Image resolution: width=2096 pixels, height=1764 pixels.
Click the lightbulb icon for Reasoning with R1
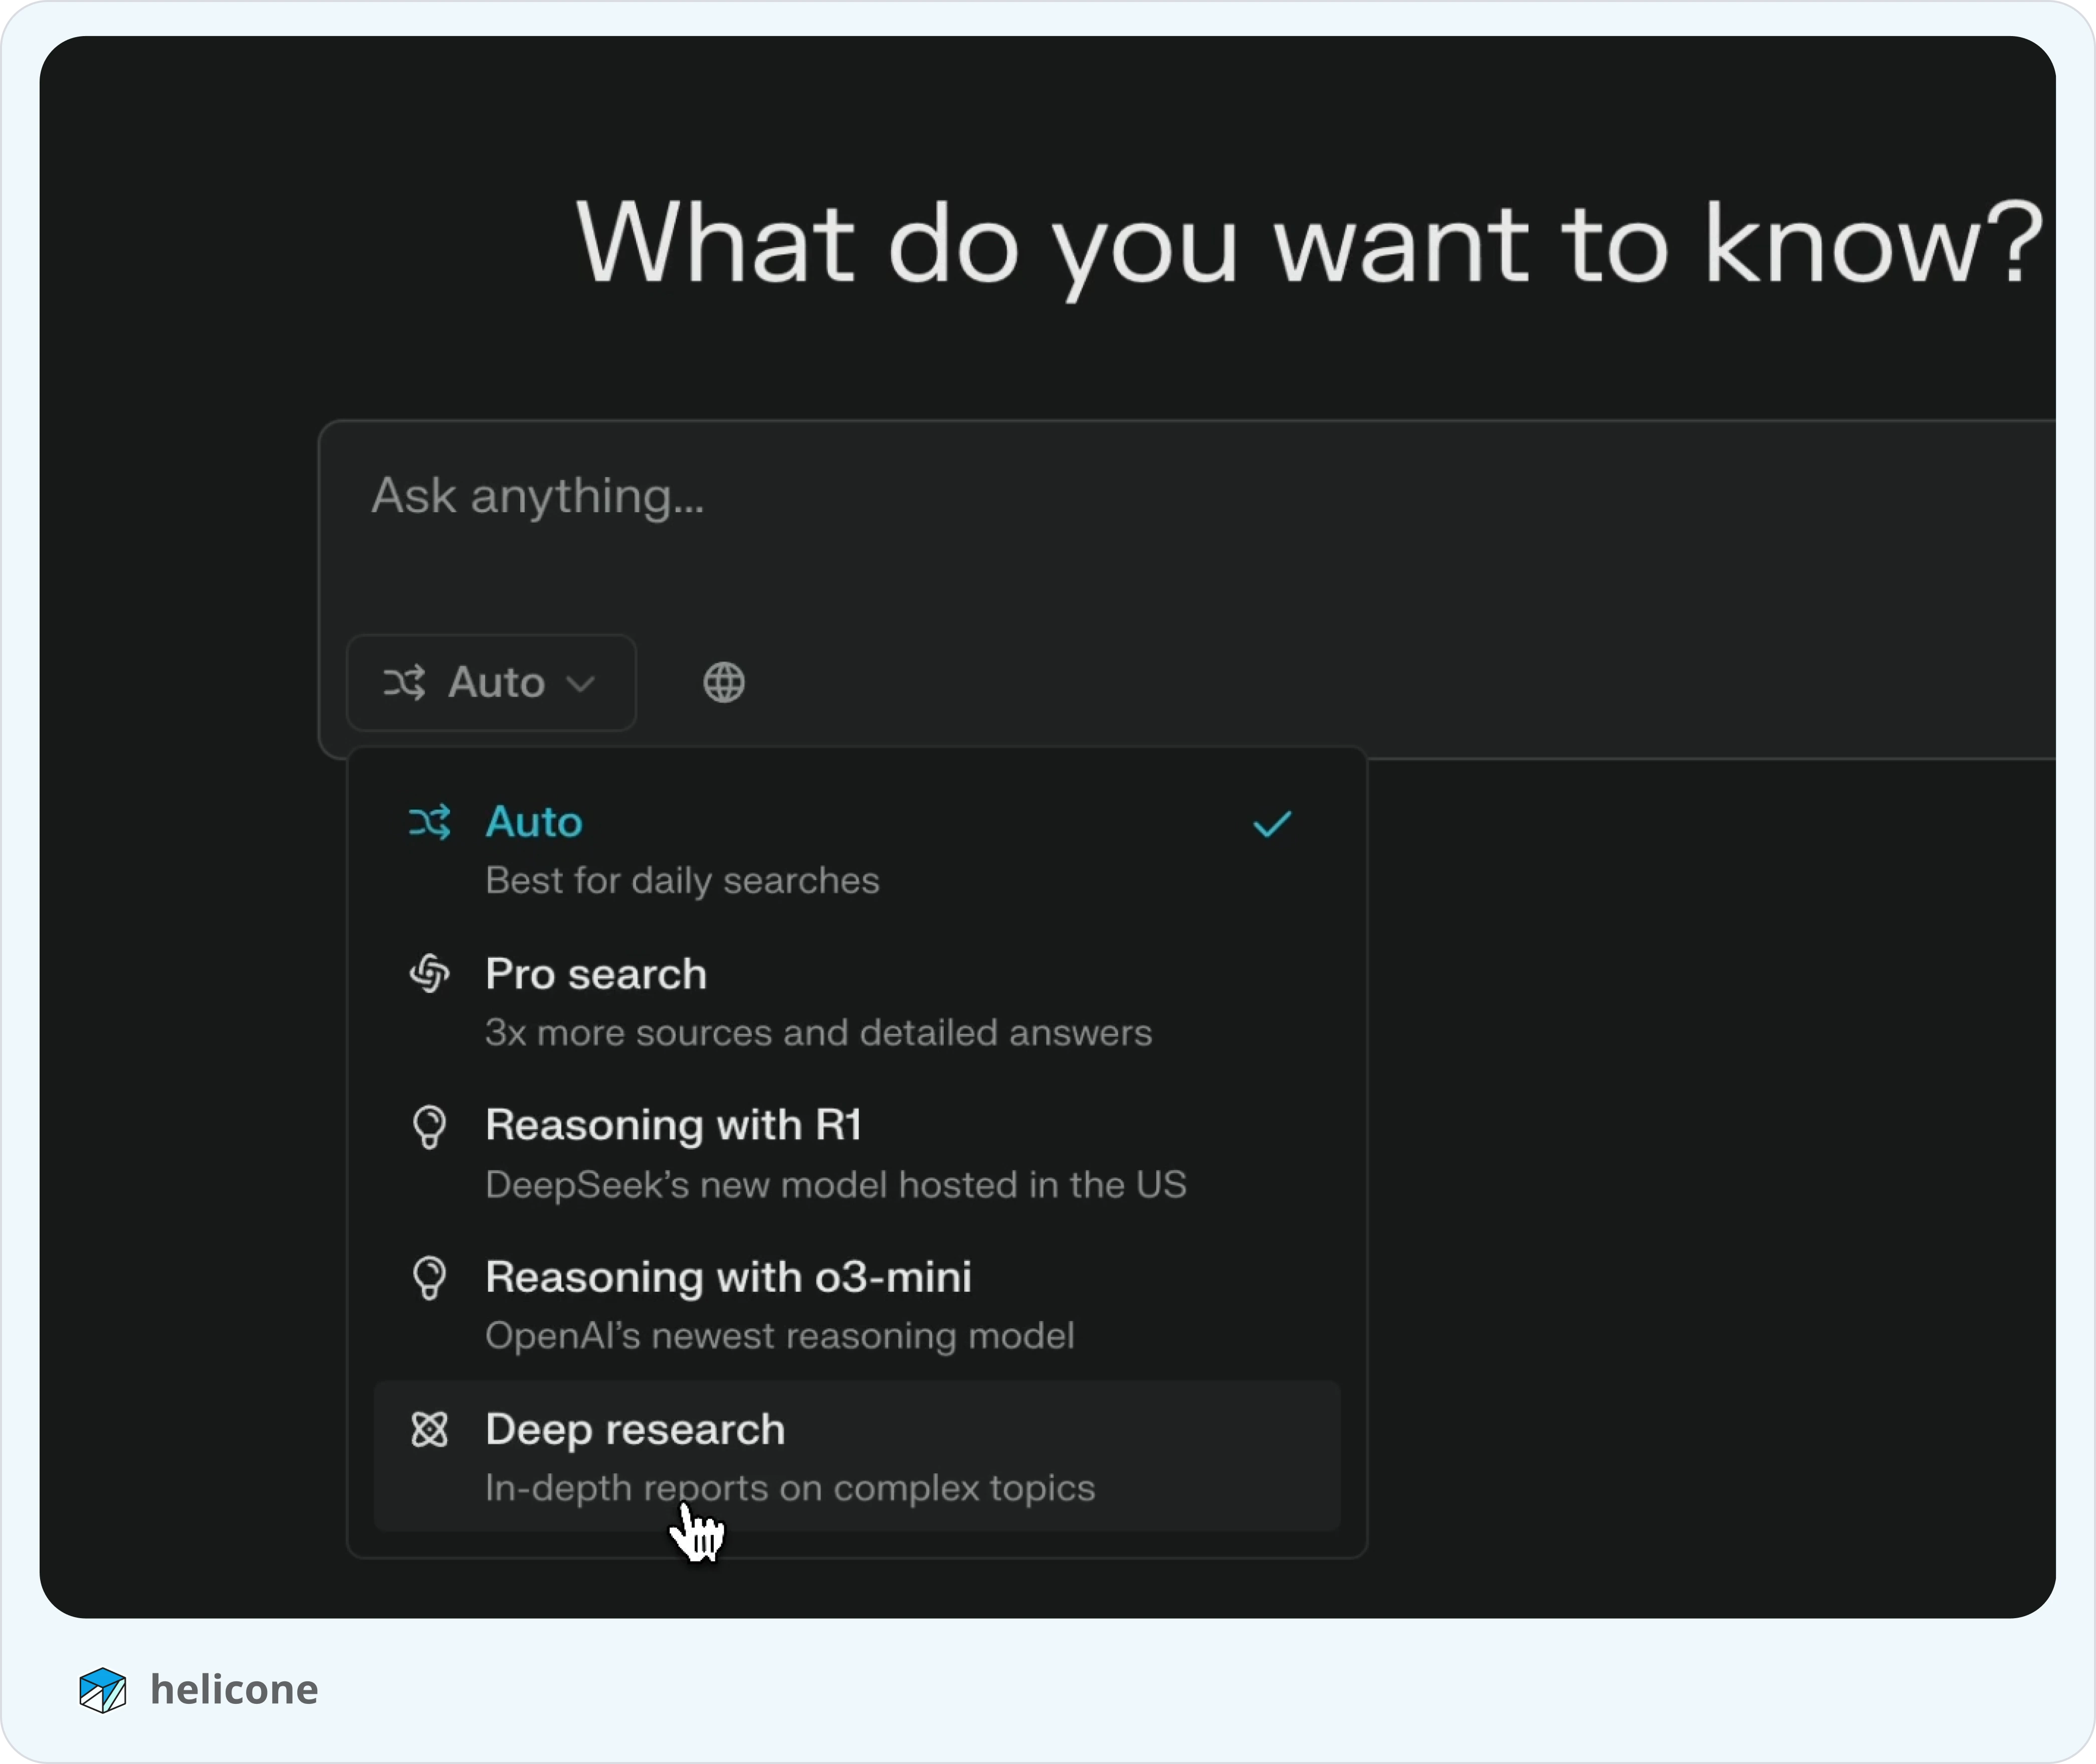tap(429, 1127)
